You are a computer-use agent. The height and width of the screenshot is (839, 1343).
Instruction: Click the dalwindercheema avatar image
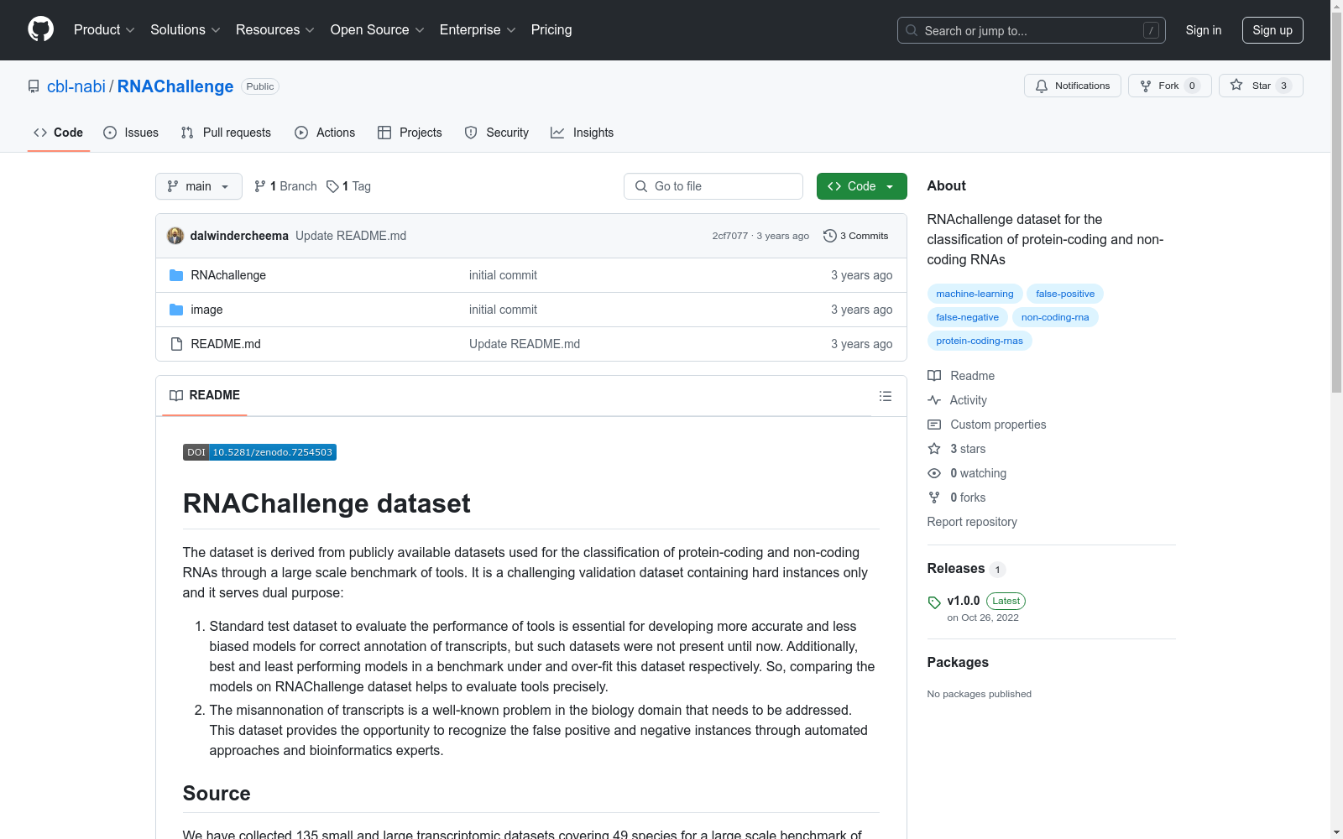(175, 236)
